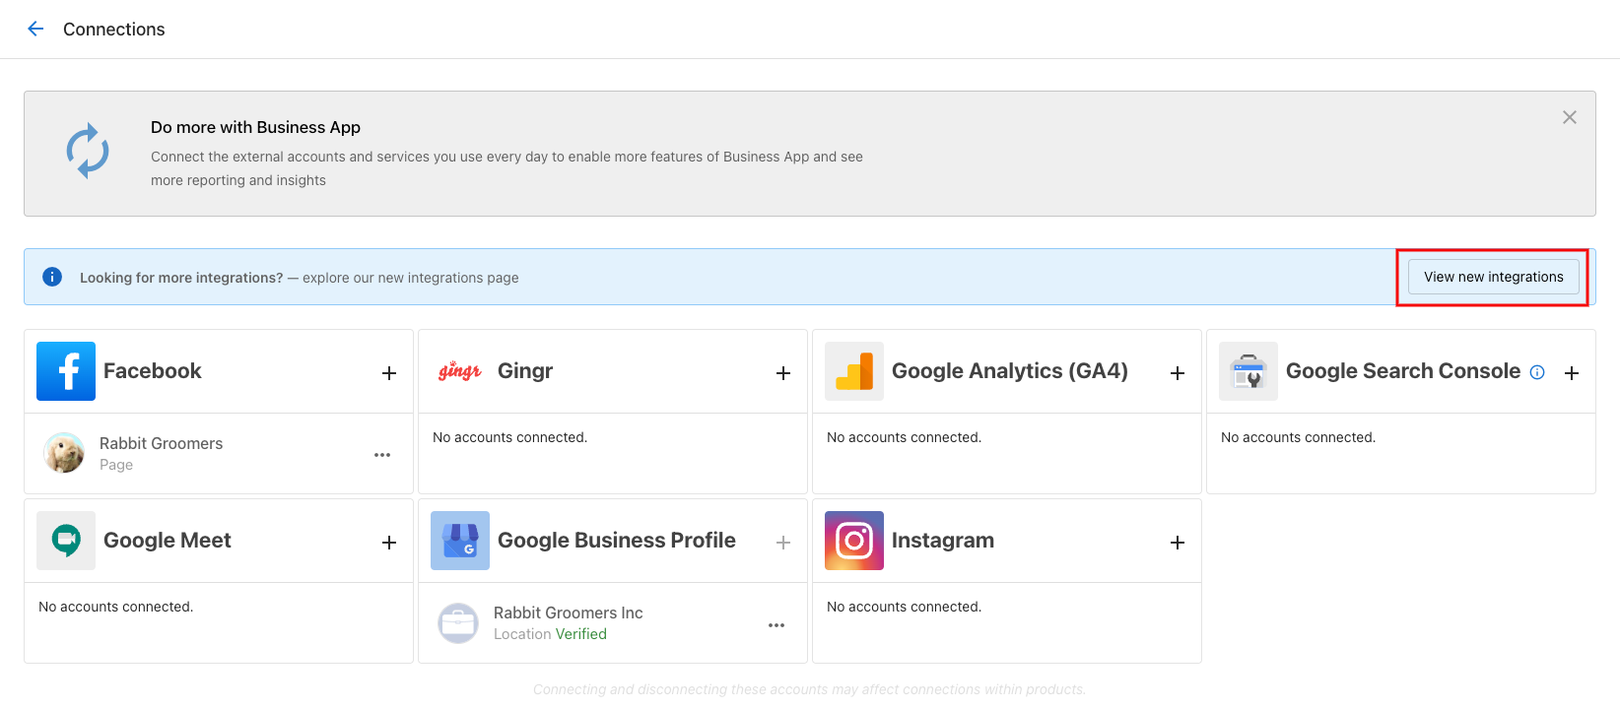Add a Google Search Console account
This screenshot has width=1620, height=709.
click(1572, 373)
